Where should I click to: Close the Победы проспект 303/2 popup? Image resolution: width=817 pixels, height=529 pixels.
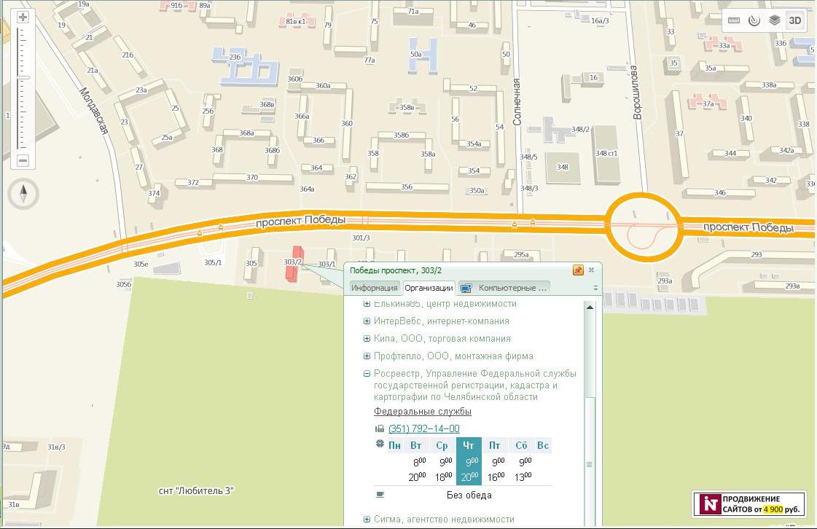tap(592, 270)
